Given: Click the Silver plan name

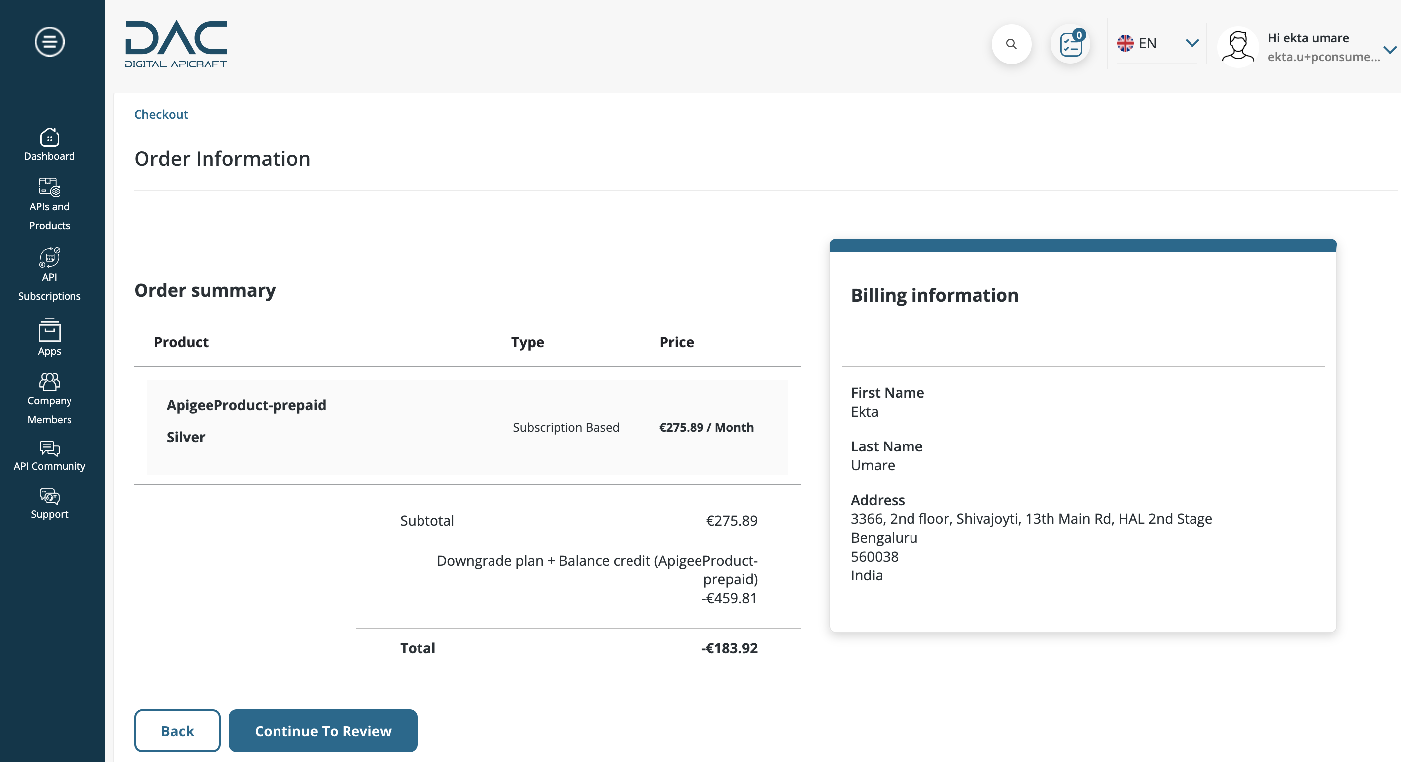Looking at the screenshot, I should (186, 437).
